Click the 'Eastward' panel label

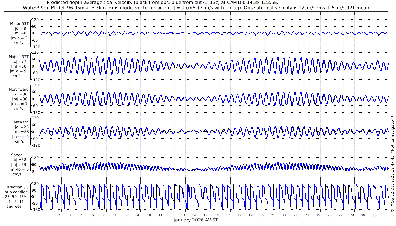coord(20,122)
